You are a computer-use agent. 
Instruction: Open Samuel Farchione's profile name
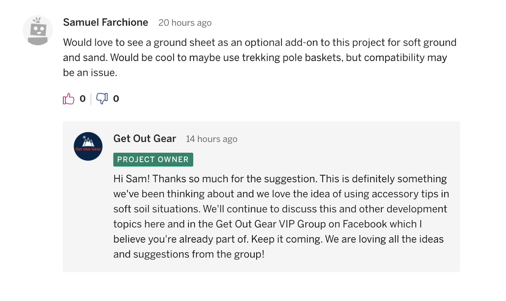pos(106,22)
